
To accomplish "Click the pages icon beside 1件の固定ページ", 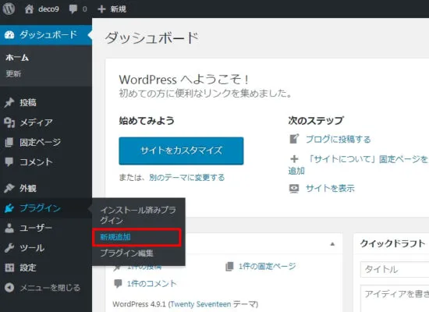I will tap(229, 266).
